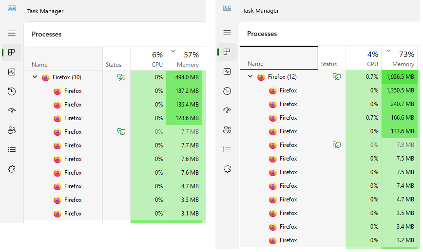Click Name column header in left window
The height and width of the screenshot is (252, 423).
click(x=39, y=64)
